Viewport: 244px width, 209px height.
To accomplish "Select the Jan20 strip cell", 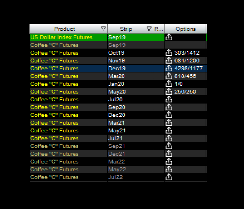I will [130, 84].
